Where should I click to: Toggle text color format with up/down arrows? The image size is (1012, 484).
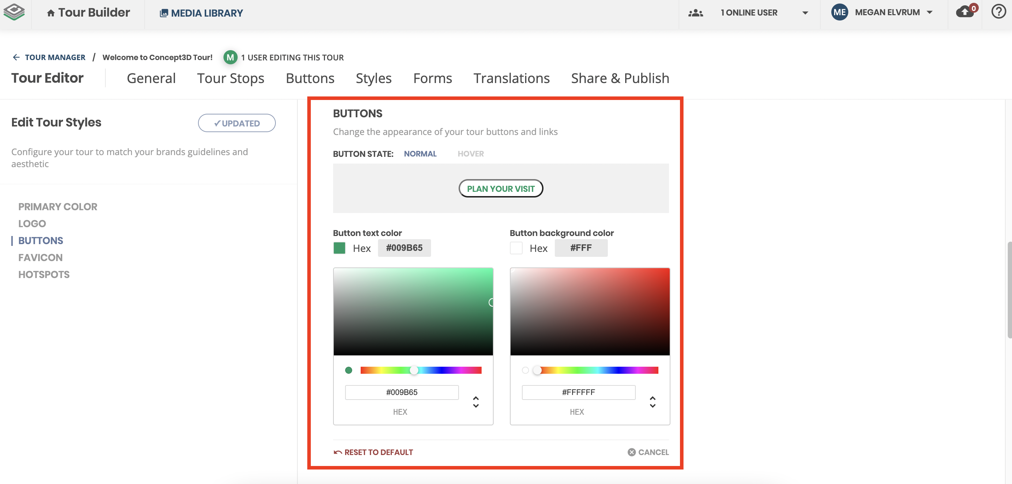[476, 402]
